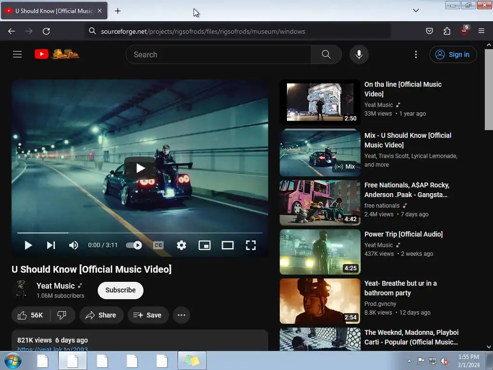Screen dimensions: 493x370
Task: Subscribe to Yeat Music
Action: point(120,290)
